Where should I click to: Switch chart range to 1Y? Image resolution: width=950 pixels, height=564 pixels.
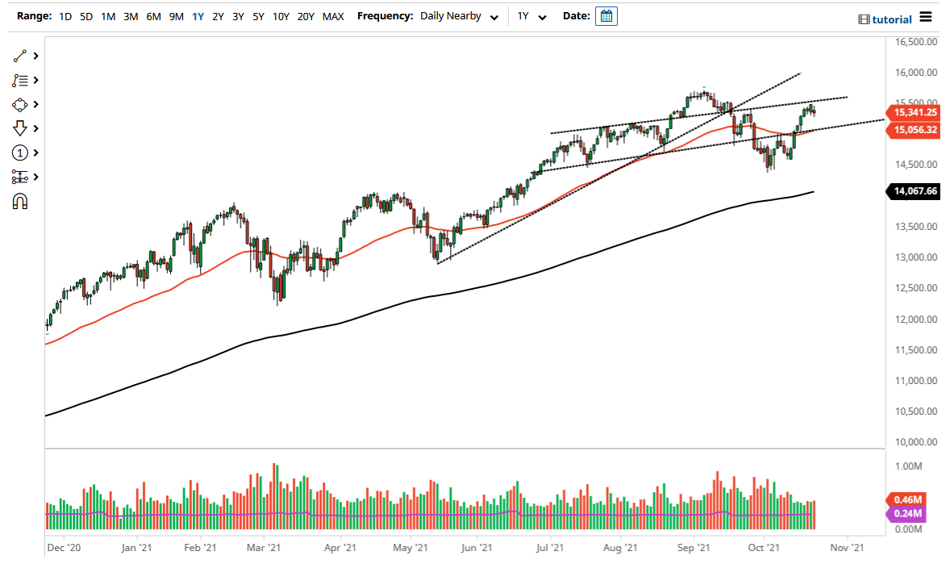click(198, 16)
